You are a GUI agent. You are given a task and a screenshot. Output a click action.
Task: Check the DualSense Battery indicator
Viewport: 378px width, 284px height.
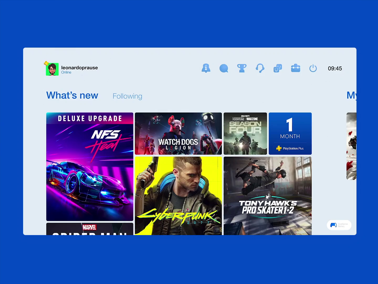(339, 225)
